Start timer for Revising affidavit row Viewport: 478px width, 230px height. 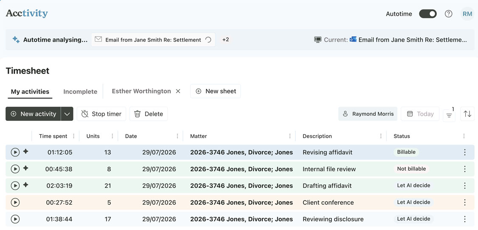click(x=15, y=152)
